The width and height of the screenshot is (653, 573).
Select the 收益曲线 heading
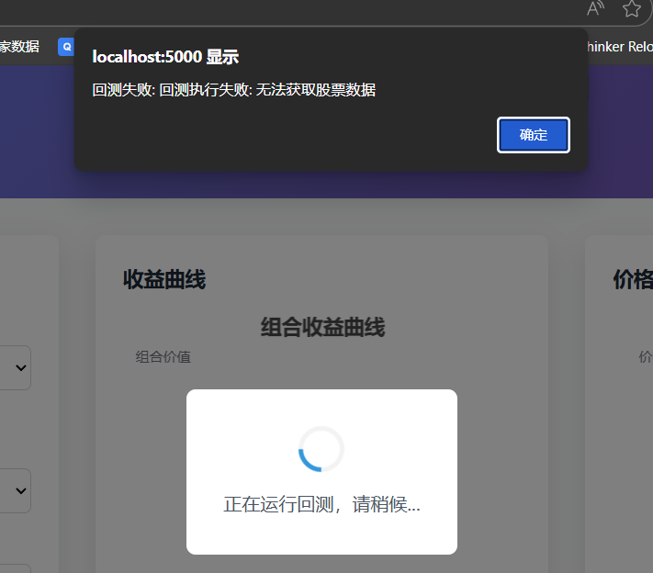click(164, 279)
